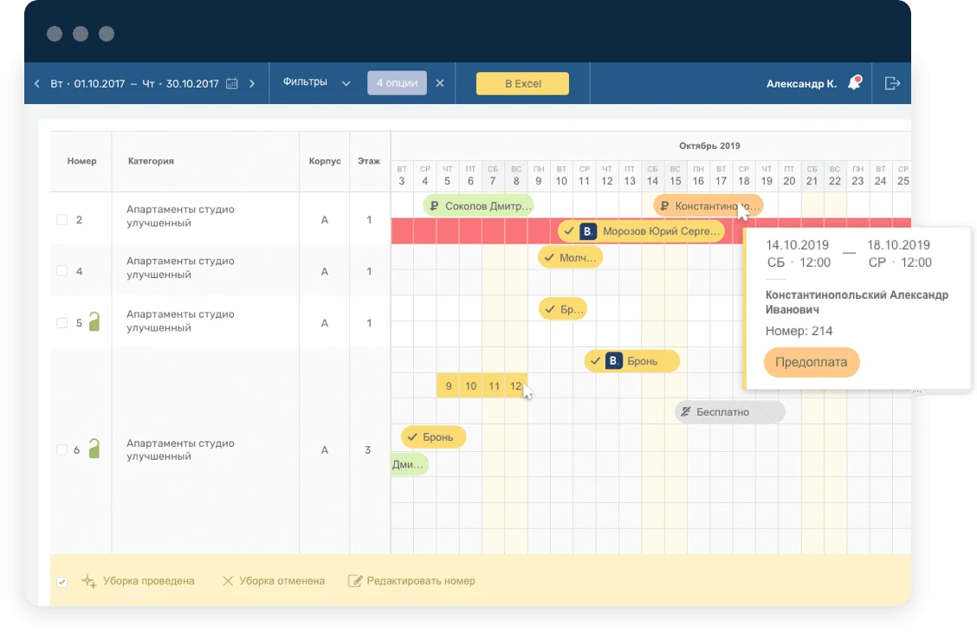Uncheck the bottom action bar checkbox
This screenshot has width=977, height=634.
pyautogui.click(x=61, y=582)
